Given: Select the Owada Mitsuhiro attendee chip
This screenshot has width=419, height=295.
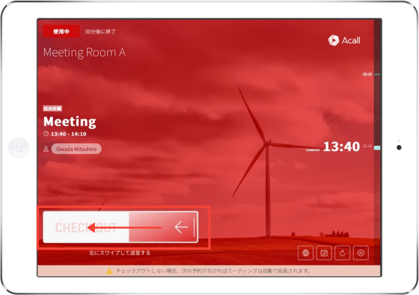Looking at the screenshot, I should (76, 149).
